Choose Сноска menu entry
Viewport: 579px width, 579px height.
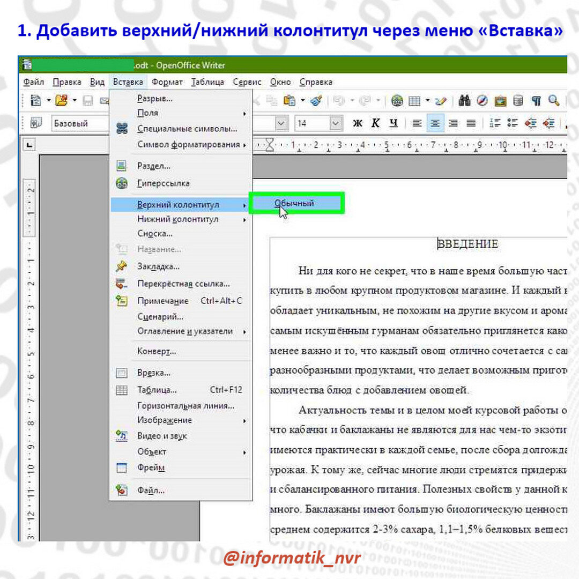[181, 234]
